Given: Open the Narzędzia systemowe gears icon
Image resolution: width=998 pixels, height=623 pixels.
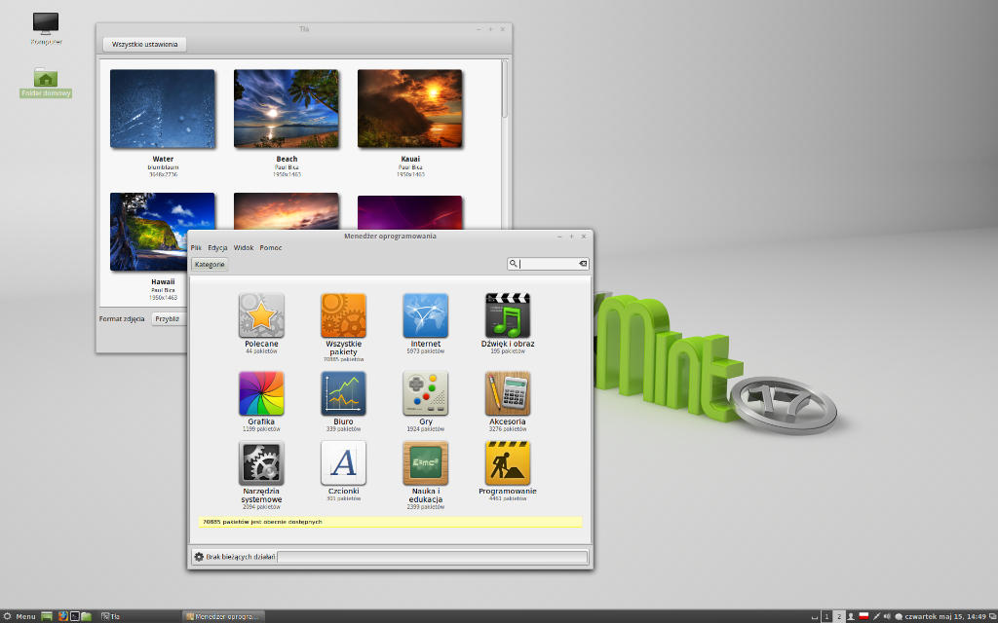Looking at the screenshot, I should point(261,462).
